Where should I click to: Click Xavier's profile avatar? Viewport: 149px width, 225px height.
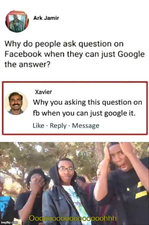click(16, 103)
